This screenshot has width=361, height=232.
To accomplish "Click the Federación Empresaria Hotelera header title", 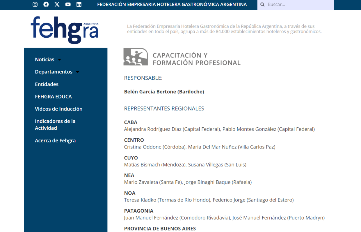I will pos(172,5).
